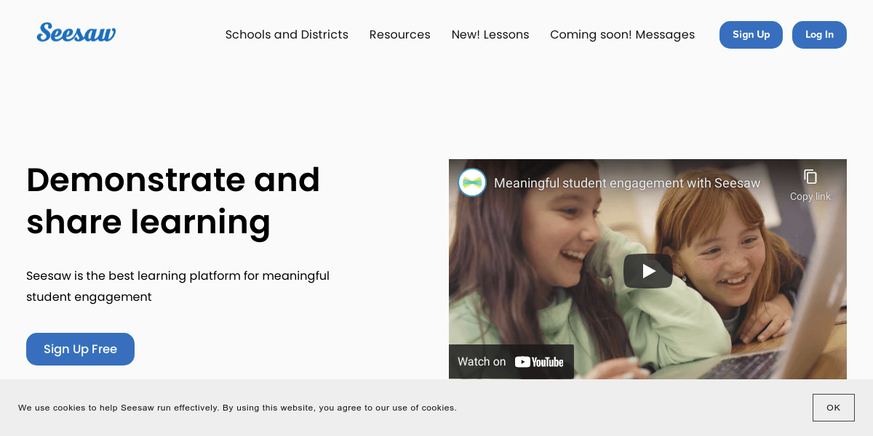Screen dimensions: 873x436
Task: Open video title Meaningful student engagement with Seesaw
Action: [627, 183]
